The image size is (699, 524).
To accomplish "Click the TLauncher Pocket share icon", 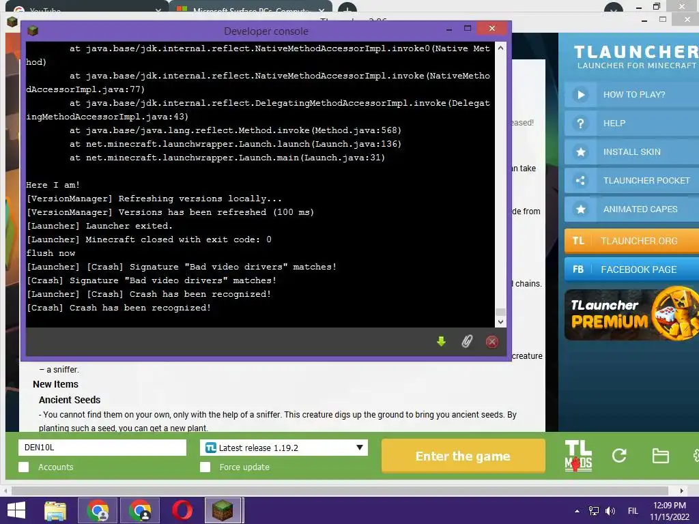I will click(x=580, y=180).
